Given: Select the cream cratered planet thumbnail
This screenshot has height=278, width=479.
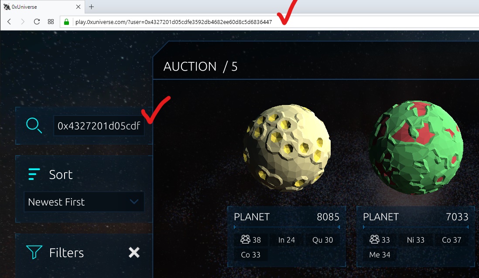Looking at the screenshot, I should [x=287, y=148].
